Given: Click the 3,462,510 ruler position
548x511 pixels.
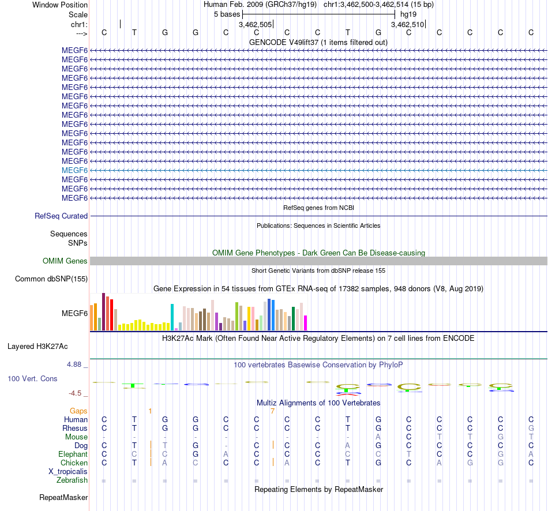Looking at the screenshot, I should (407, 24).
